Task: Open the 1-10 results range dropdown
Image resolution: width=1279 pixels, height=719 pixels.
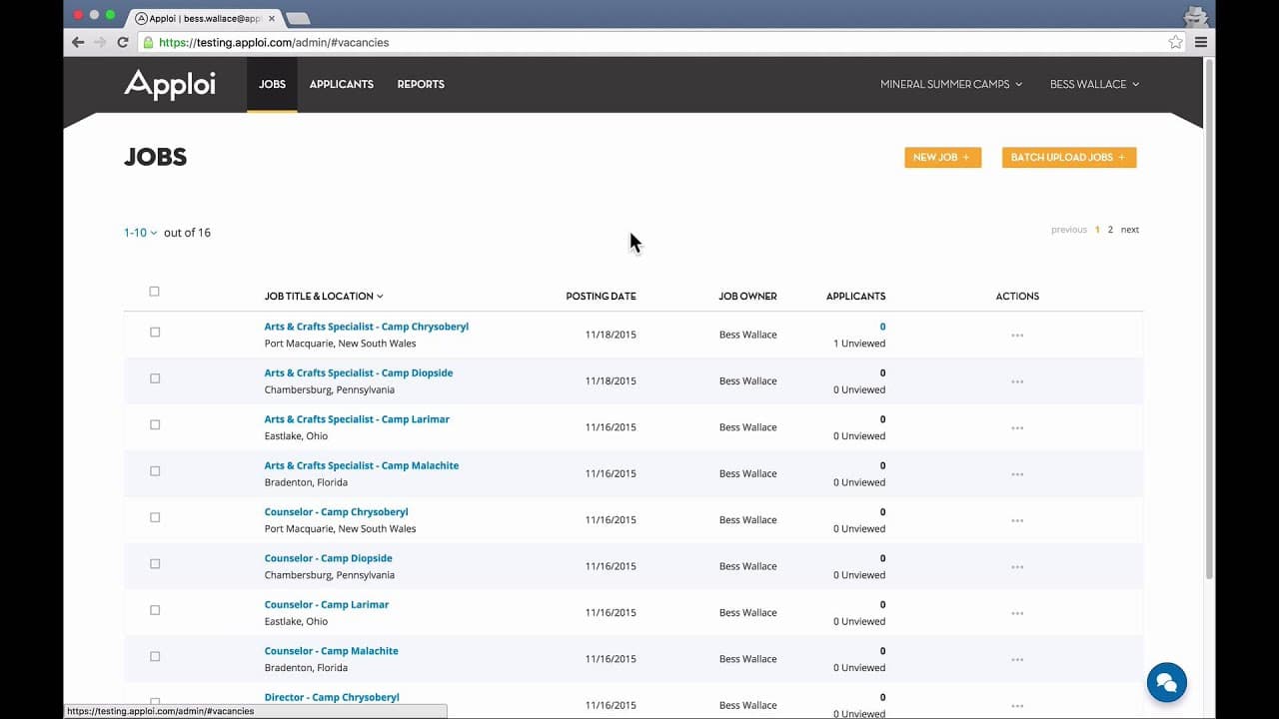Action: click(140, 233)
